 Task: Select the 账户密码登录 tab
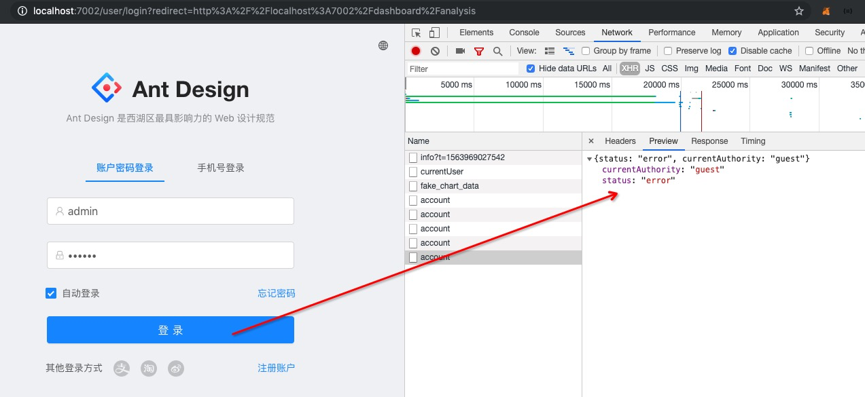125,168
